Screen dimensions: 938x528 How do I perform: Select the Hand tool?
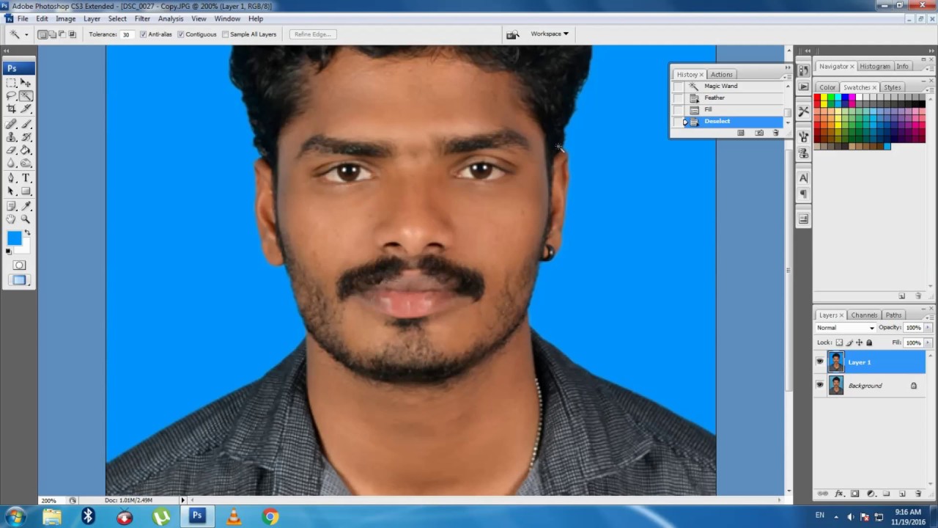11,219
